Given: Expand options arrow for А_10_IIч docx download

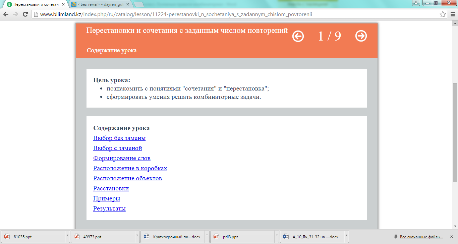Looking at the screenshot, I should (346, 237).
